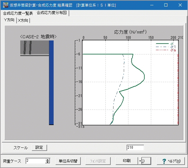Click the 100 stress axis label
The height and width of the screenshot is (168, 188).
tap(128, 38)
